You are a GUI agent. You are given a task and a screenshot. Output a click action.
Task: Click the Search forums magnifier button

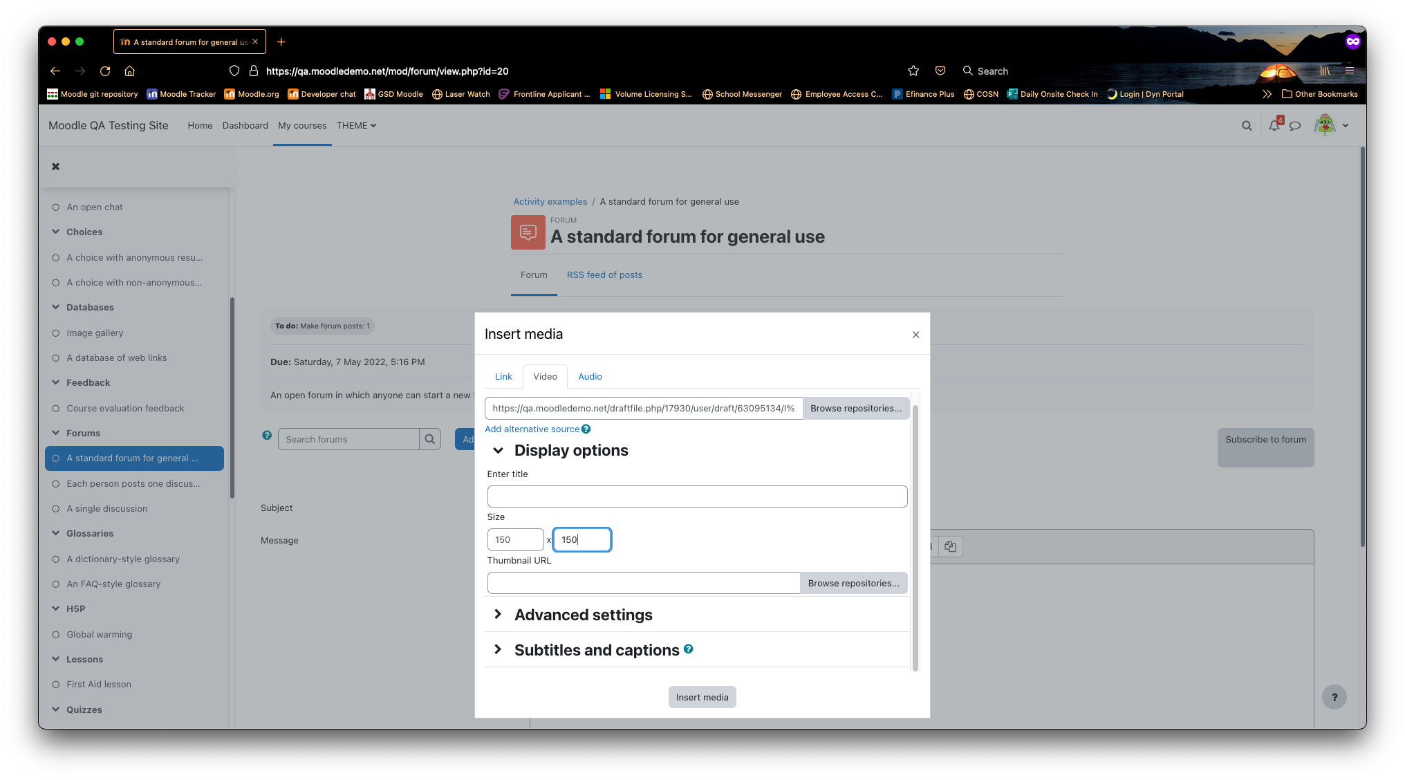[x=430, y=439]
